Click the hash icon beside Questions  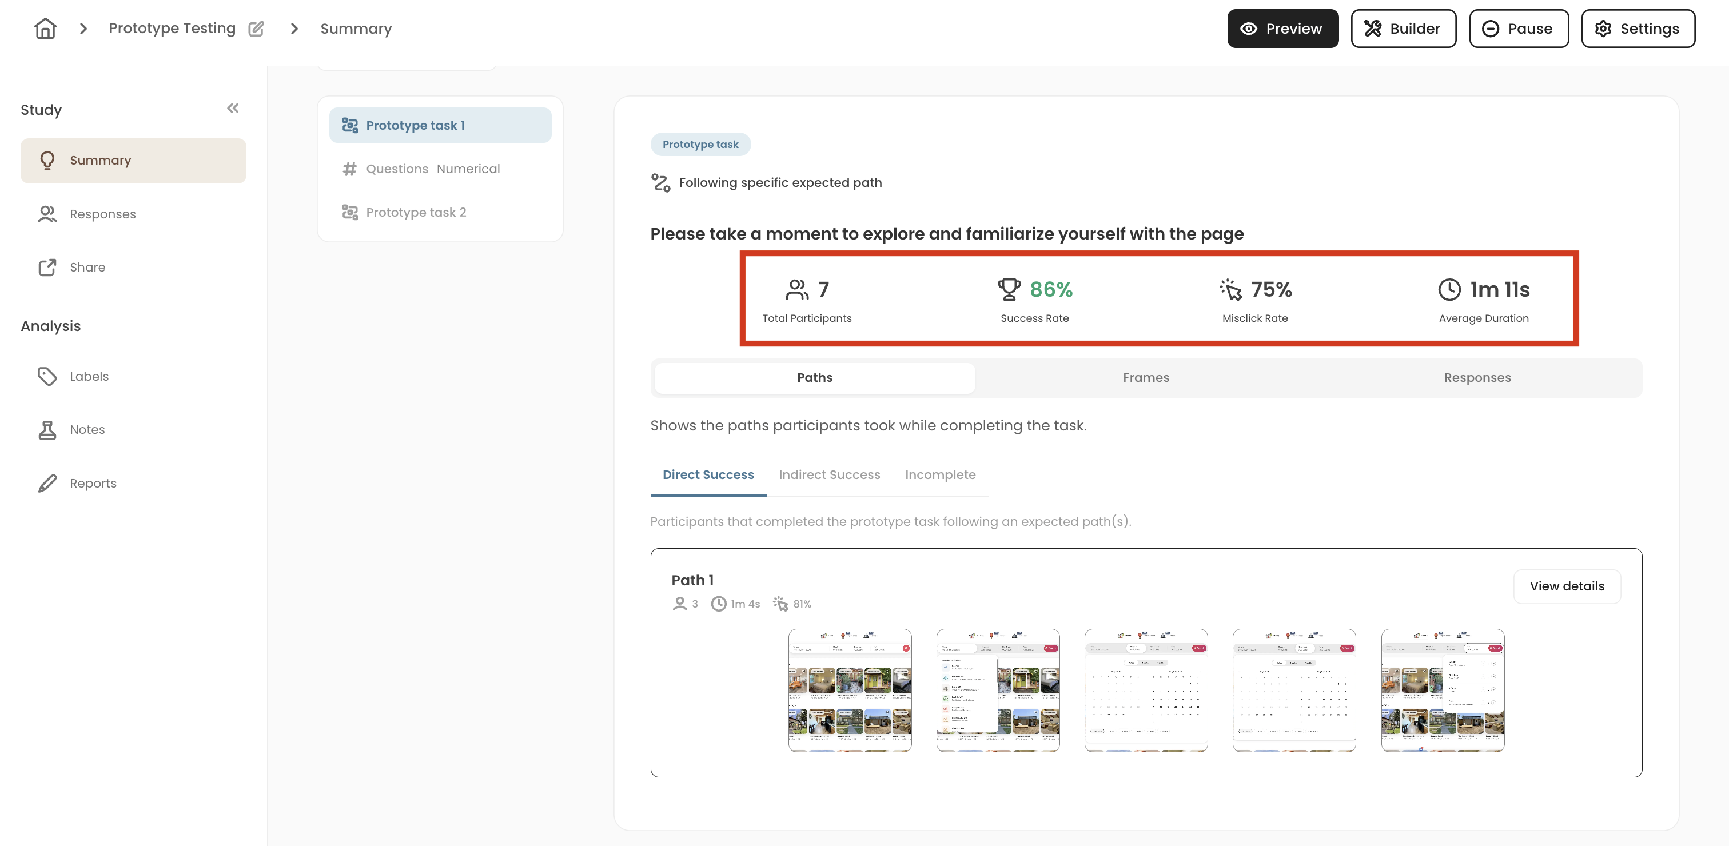coord(350,169)
